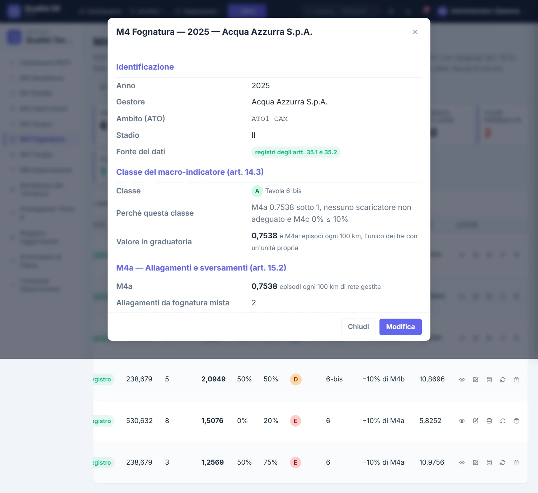This screenshot has height=493, width=538.
Task: Open database icon in the 1,2569 row
Action: click(489, 463)
